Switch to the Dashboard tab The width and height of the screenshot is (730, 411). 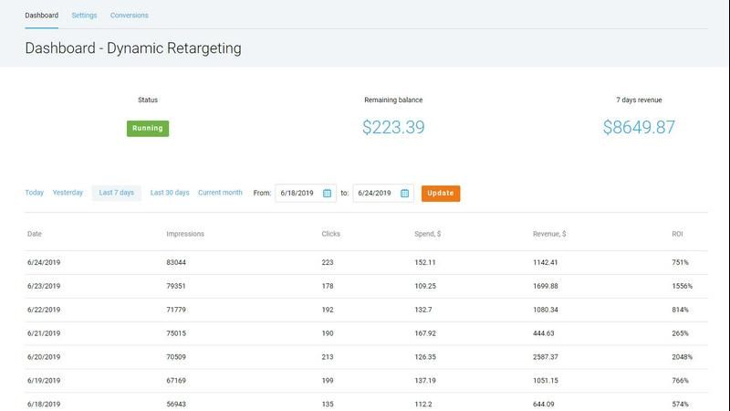41,16
